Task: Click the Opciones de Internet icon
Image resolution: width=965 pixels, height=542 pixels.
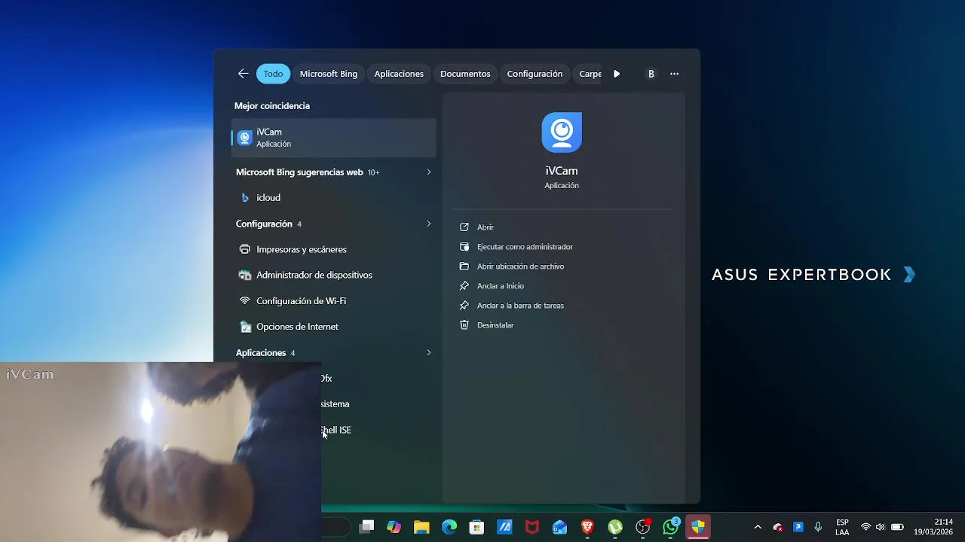Action: [x=245, y=327]
